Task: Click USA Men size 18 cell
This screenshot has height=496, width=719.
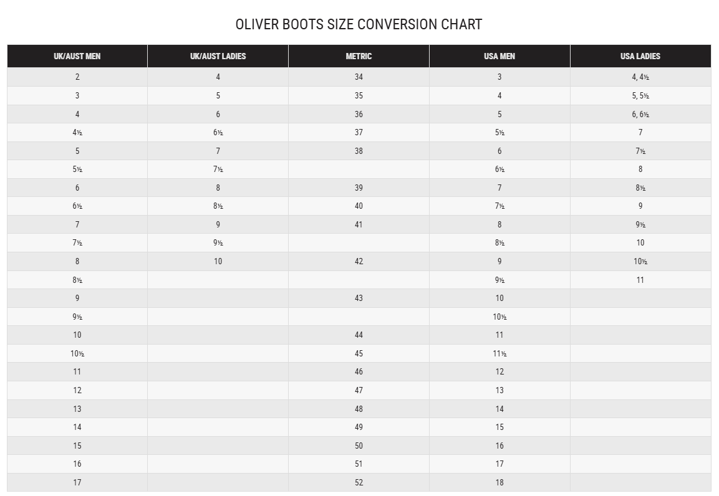Action: 499,482
